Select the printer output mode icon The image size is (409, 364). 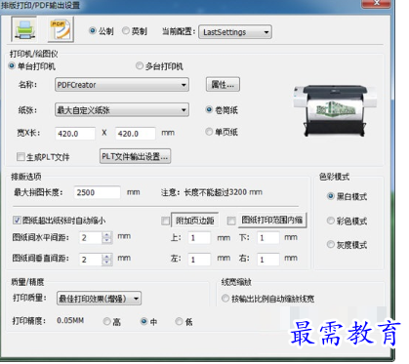[24, 29]
